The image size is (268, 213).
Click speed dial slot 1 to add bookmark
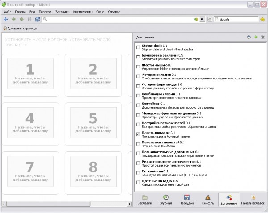(x=30, y=74)
